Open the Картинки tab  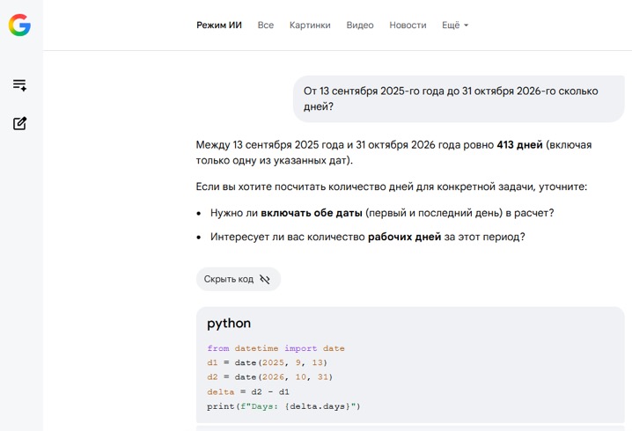[x=310, y=25]
